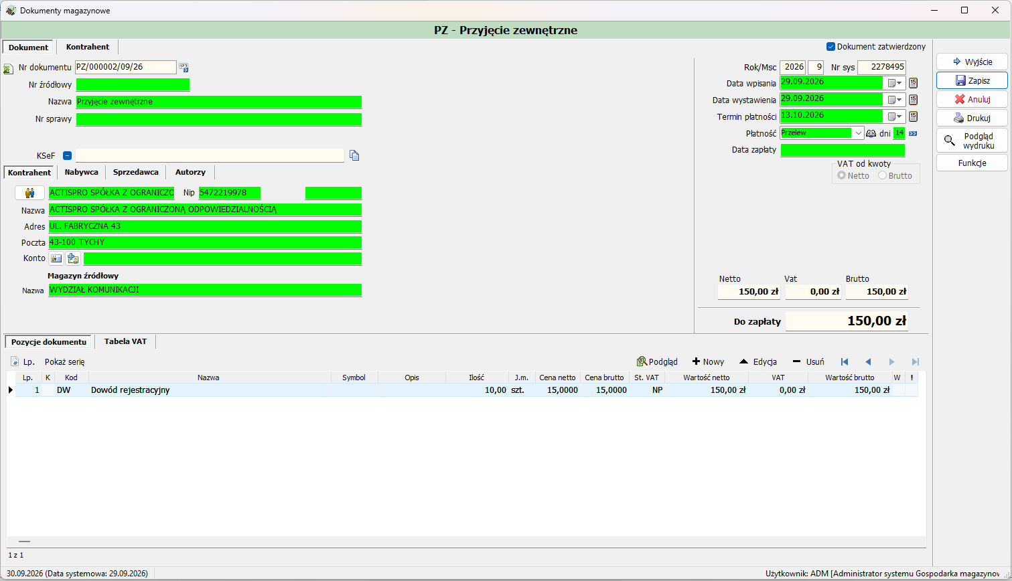Open the Data wpisania calendar dropdown
1012x581 pixels.
tap(895, 83)
